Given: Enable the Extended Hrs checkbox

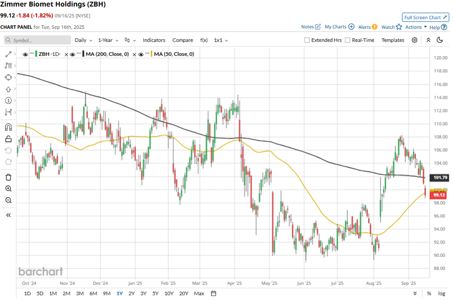Looking at the screenshot, I should 307,40.
